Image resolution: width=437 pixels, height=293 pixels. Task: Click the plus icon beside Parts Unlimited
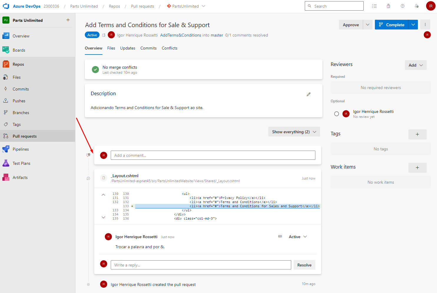[x=68, y=20]
